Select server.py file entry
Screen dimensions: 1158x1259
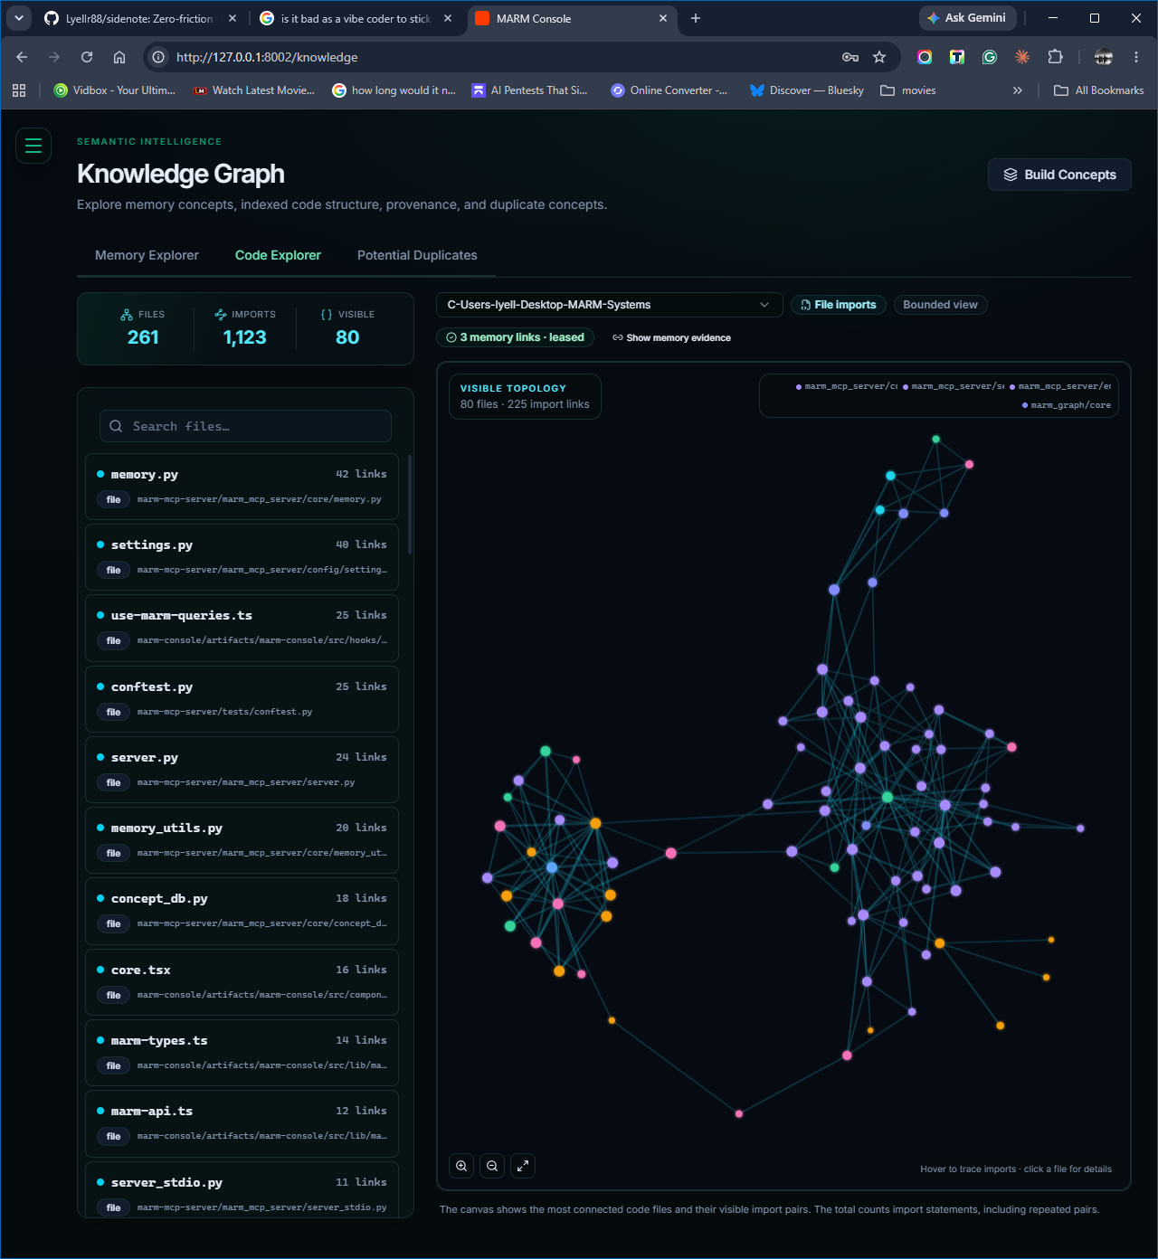pos(242,770)
